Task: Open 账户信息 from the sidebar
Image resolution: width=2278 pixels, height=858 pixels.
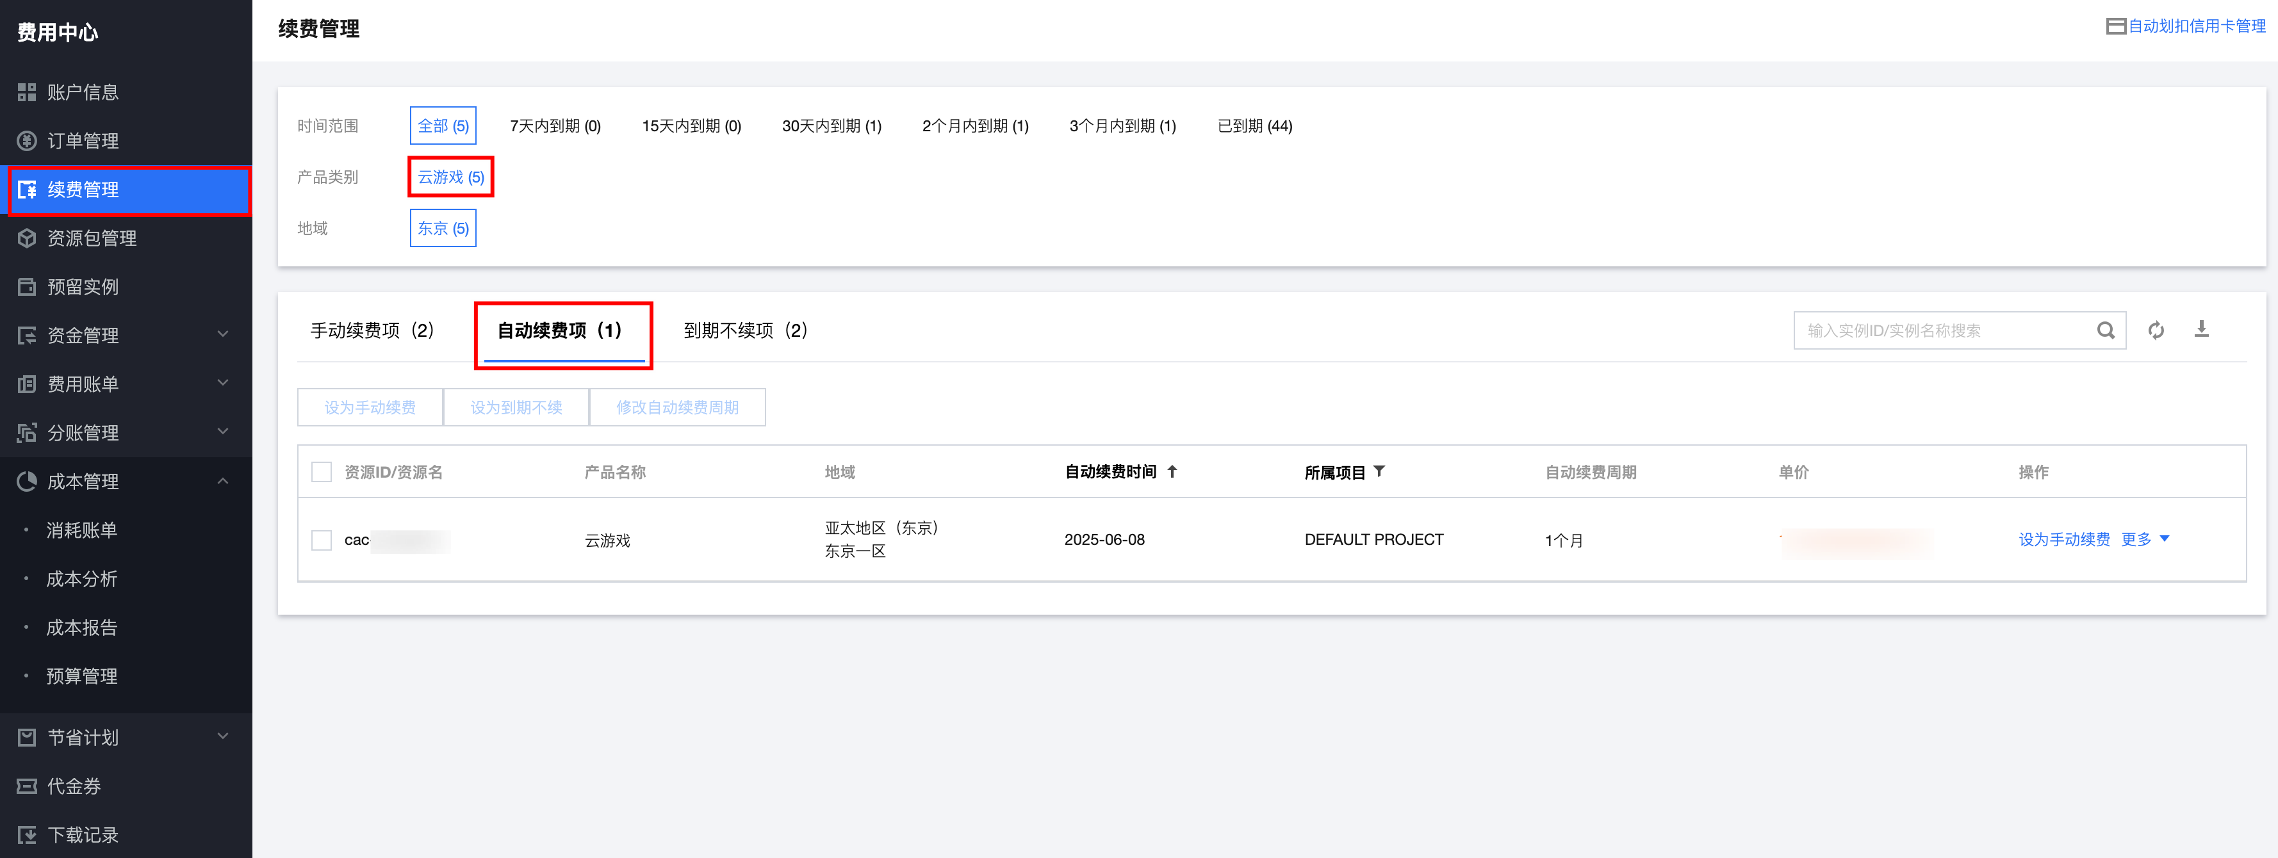Action: click(x=82, y=92)
